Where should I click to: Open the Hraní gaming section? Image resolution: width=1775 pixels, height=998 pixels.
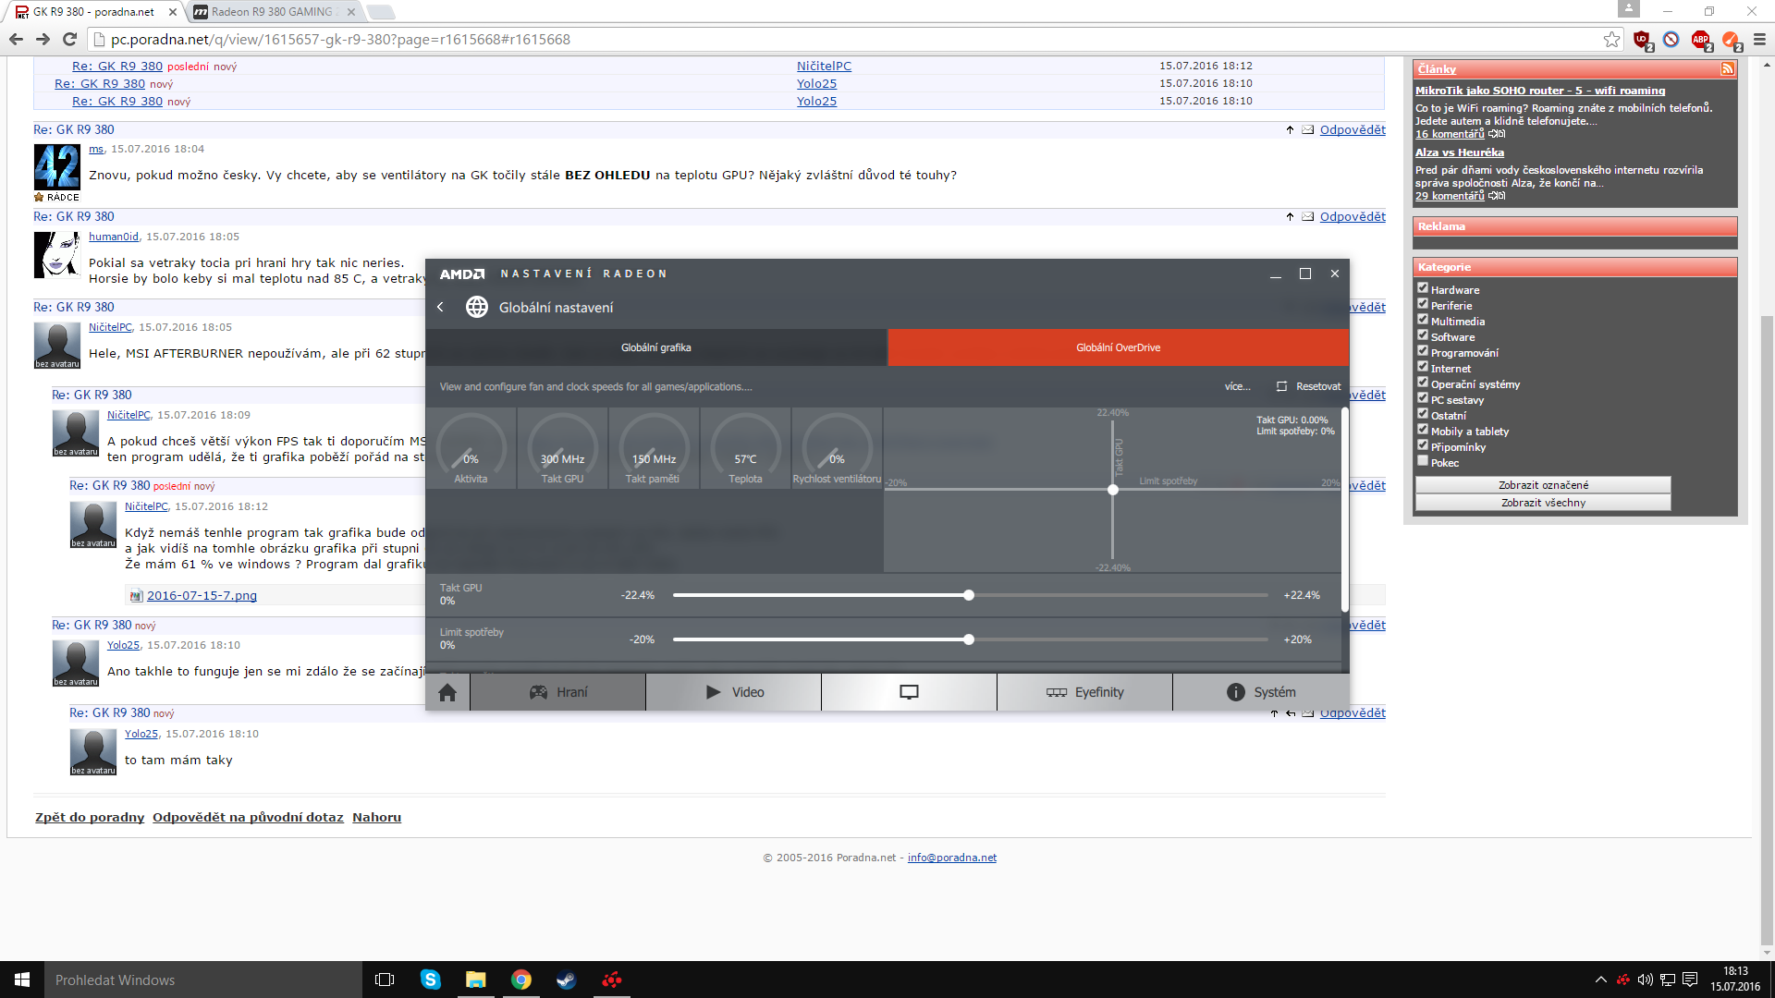point(557,693)
